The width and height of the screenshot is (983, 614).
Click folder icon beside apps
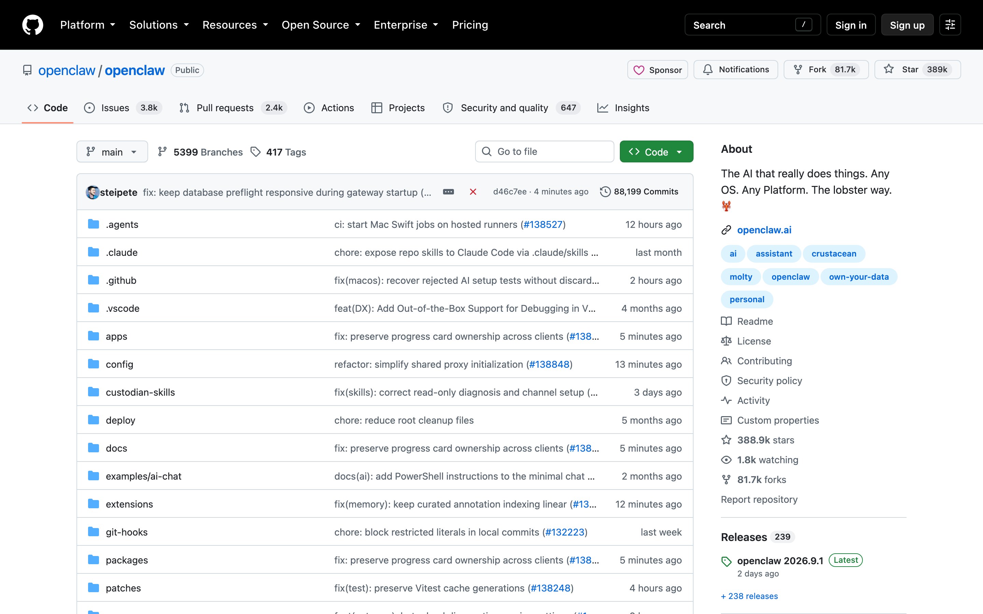(x=94, y=336)
